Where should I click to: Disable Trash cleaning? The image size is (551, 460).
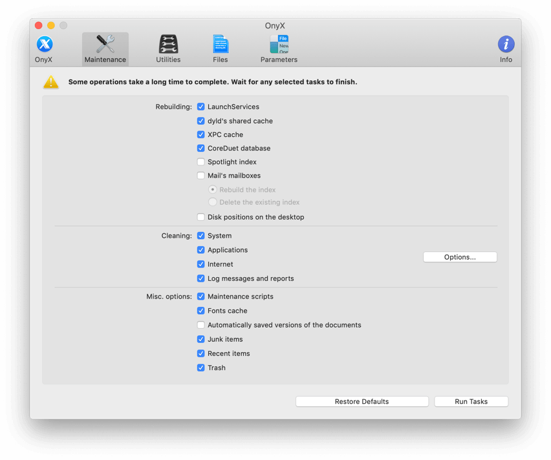[x=201, y=368]
